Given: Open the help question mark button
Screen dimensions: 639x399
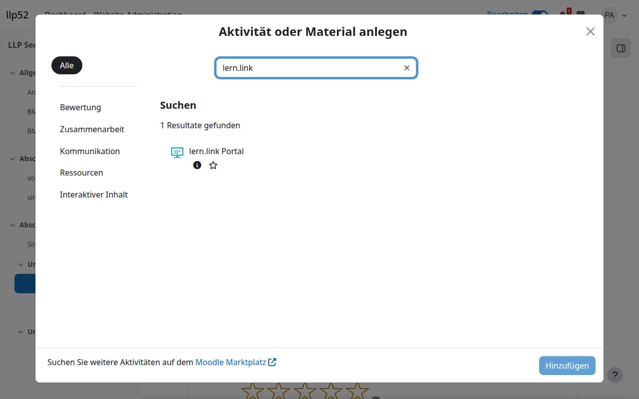Looking at the screenshot, I should tap(615, 375).
